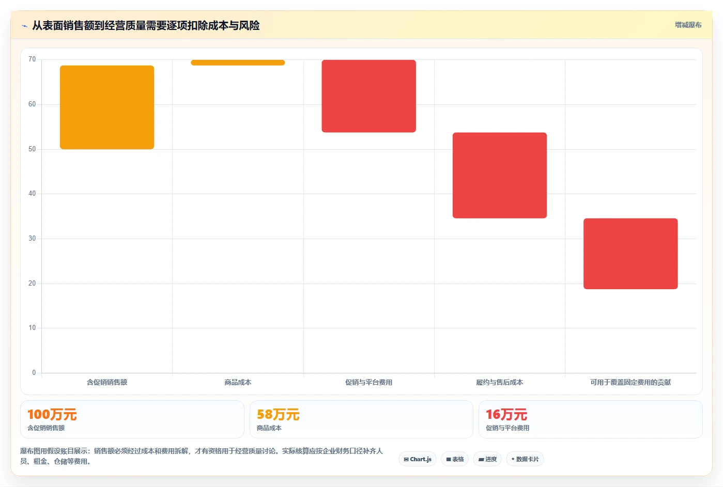The width and height of the screenshot is (723, 487).
Task: Click the 数据卡片 chip
Action: [525, 459]
